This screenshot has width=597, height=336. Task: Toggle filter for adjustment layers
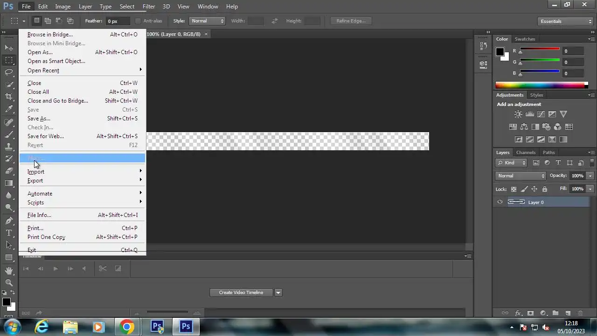547,163
